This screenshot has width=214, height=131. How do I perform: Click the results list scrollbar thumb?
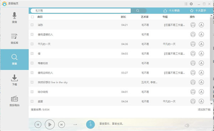coord(211,59)
